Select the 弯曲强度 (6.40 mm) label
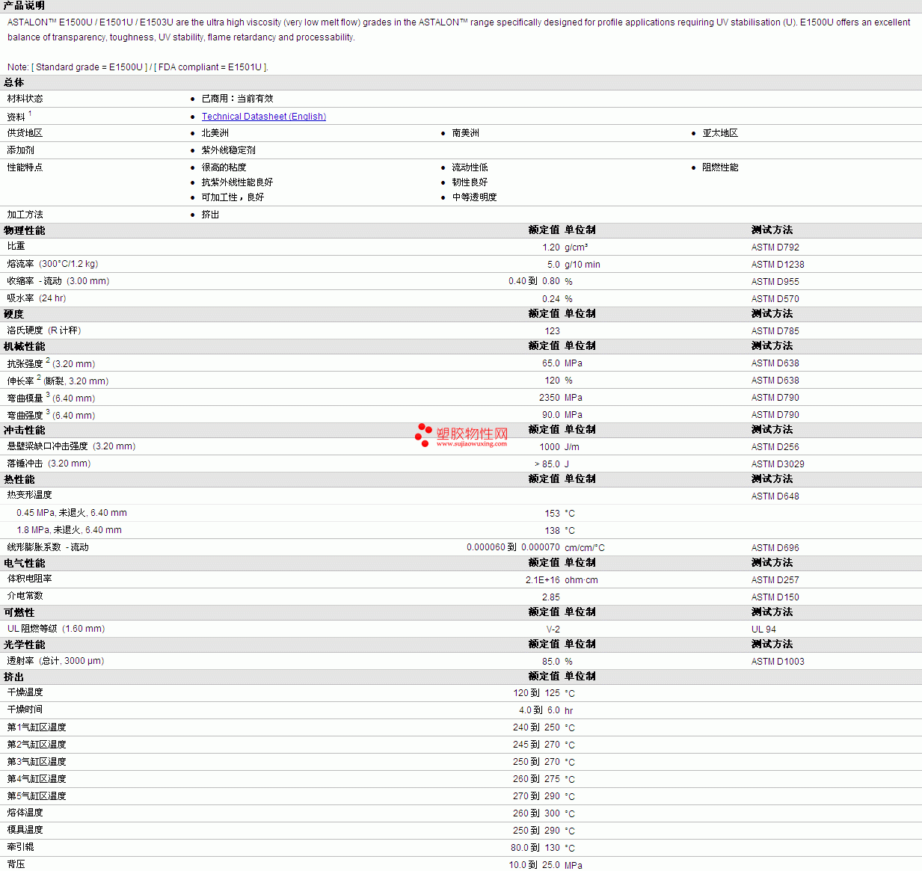This screenshot has height=871, width=922. pos(52,415)
